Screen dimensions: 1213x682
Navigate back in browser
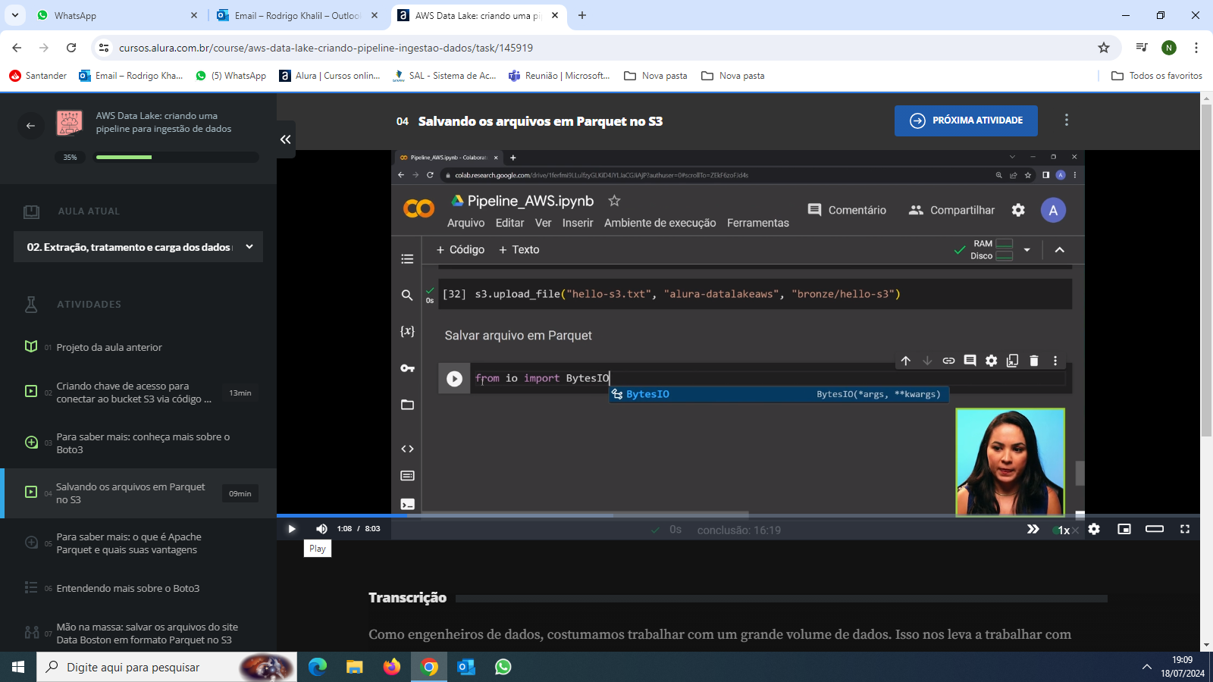point(17,48)
